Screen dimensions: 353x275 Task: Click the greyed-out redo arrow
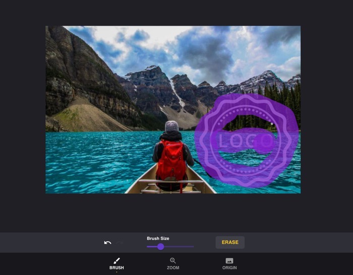(120, 243)
